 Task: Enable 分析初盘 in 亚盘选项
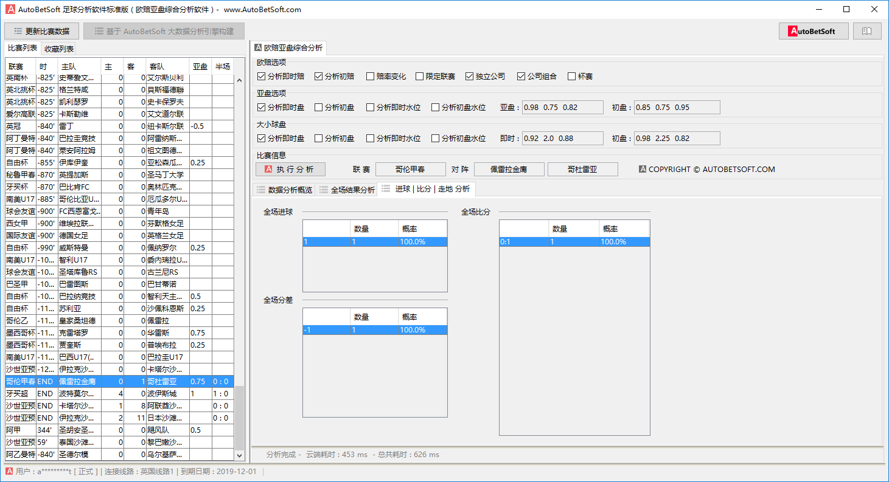click(335, 108)
